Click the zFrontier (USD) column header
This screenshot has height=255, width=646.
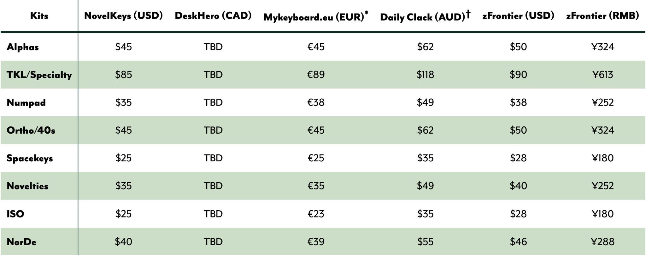coord(518,16)
